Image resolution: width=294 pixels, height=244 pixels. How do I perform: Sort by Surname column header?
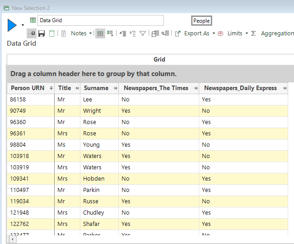pos(96,88)
